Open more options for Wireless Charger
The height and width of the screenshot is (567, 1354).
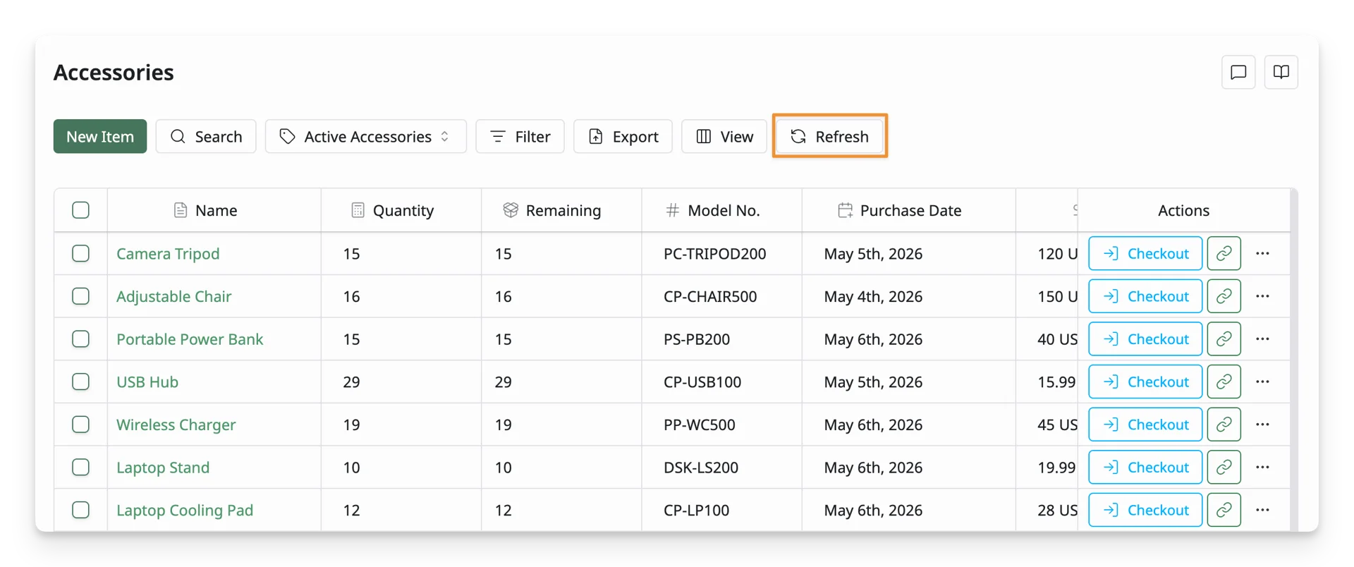1263,425
